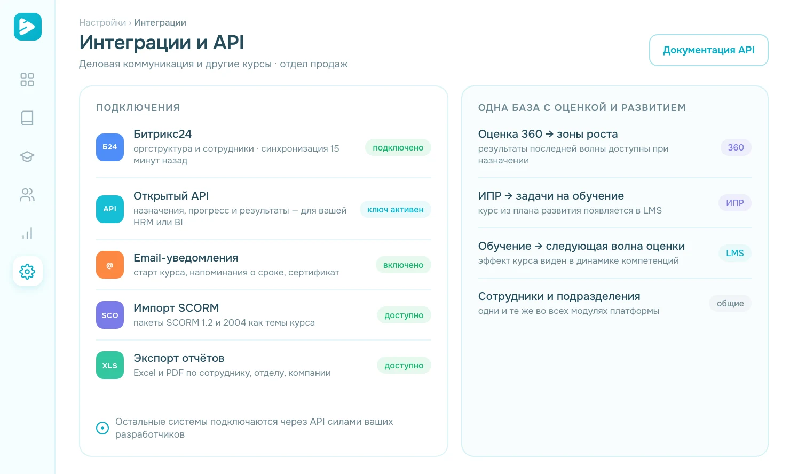Open Открытый API connection title
This screenshot has height=474, width=790.
(171, 196)
